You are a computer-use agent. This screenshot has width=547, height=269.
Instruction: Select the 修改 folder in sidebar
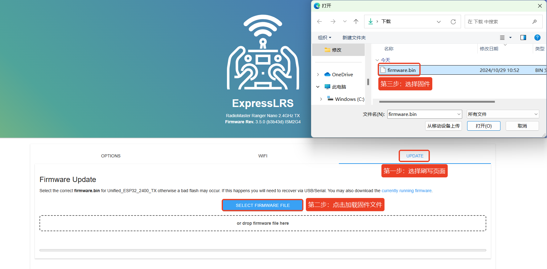tap(339, 50)
